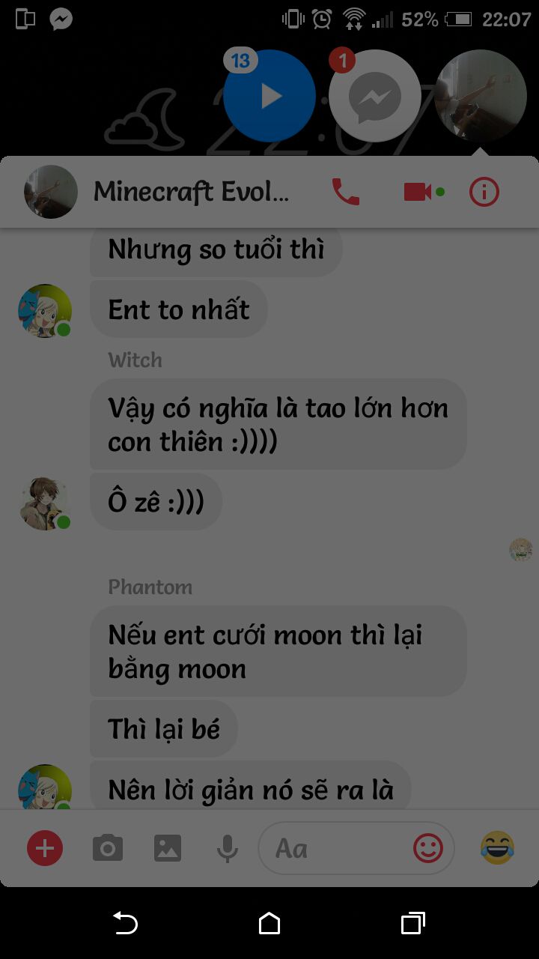Open the camera from the message bar
Image resolution: width=539 pixels, height=959 pixels.
(x=108, y=848)
